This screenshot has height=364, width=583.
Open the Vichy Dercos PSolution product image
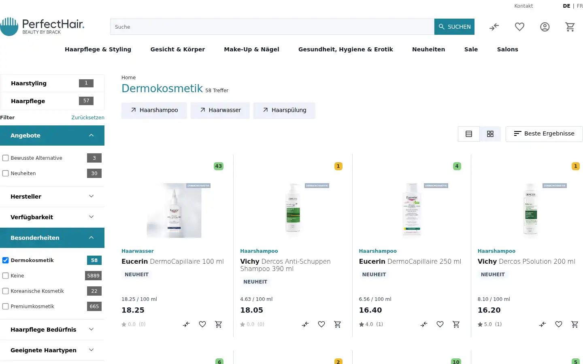point(530,210)
